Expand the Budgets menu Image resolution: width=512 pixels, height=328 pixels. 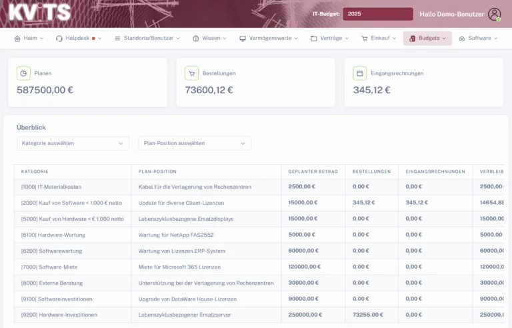[x=427, y=39]
